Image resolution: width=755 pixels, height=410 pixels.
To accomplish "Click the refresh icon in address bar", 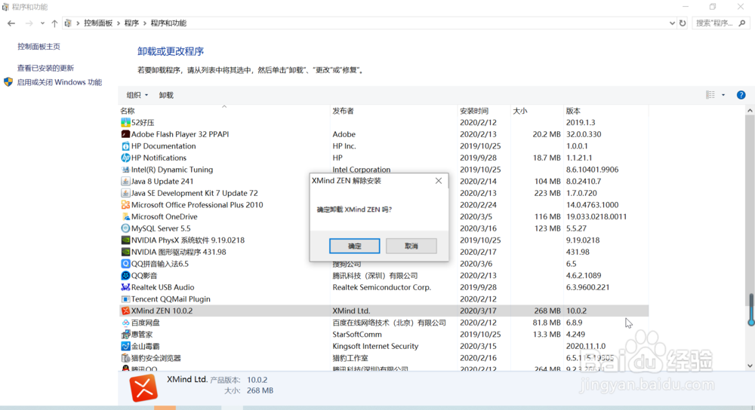I will pyautogui.click(x=683, y=23).
